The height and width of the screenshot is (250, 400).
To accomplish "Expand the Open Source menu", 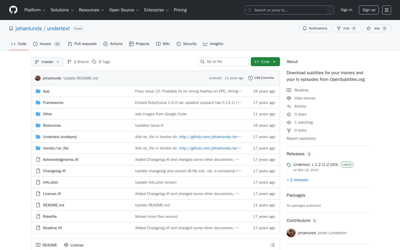I will (x=124, y=10).
